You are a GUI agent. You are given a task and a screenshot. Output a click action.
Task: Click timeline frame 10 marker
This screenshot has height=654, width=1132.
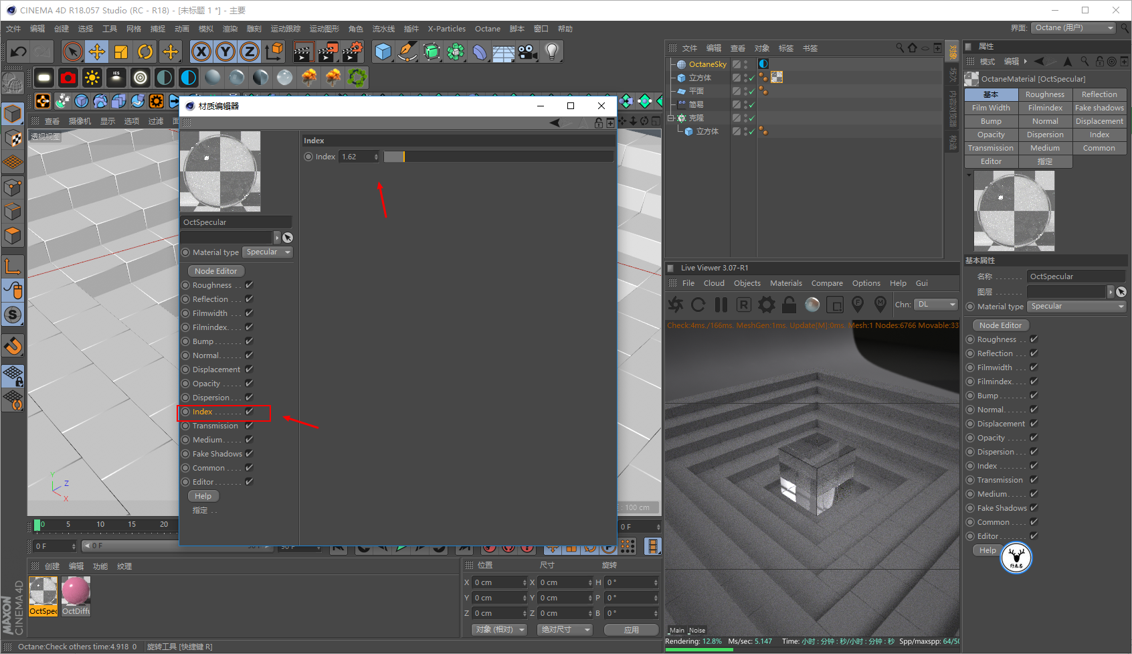[x=100, y=525]
